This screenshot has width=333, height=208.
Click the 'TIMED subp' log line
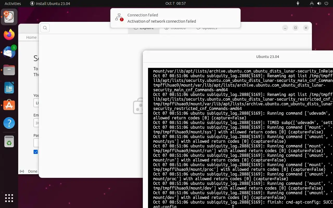coord(243,122)
